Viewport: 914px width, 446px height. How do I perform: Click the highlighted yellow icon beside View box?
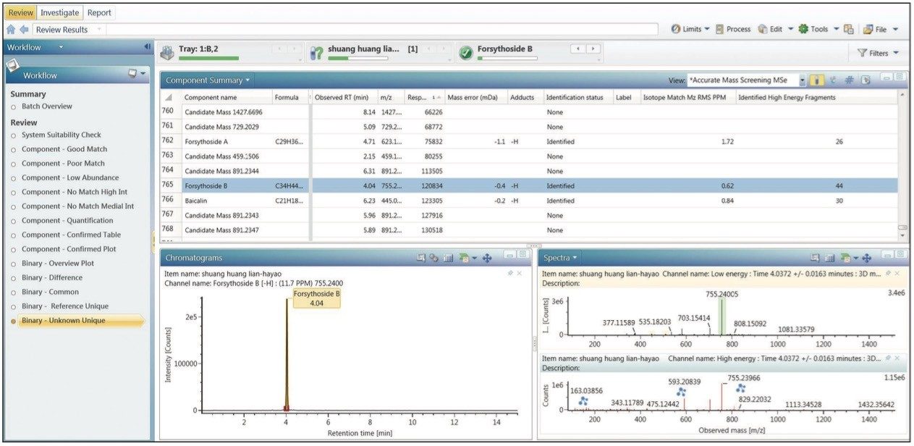tap(817, 80)
